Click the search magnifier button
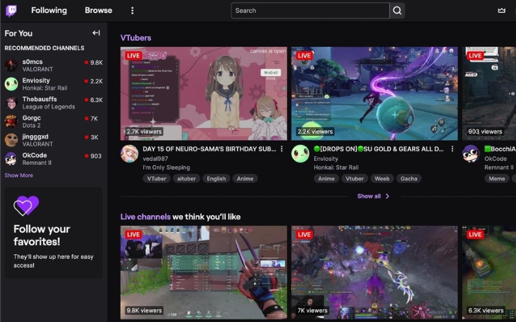This screenshot has width=516, height=322. pyautogui.click(x=397, y=10)
